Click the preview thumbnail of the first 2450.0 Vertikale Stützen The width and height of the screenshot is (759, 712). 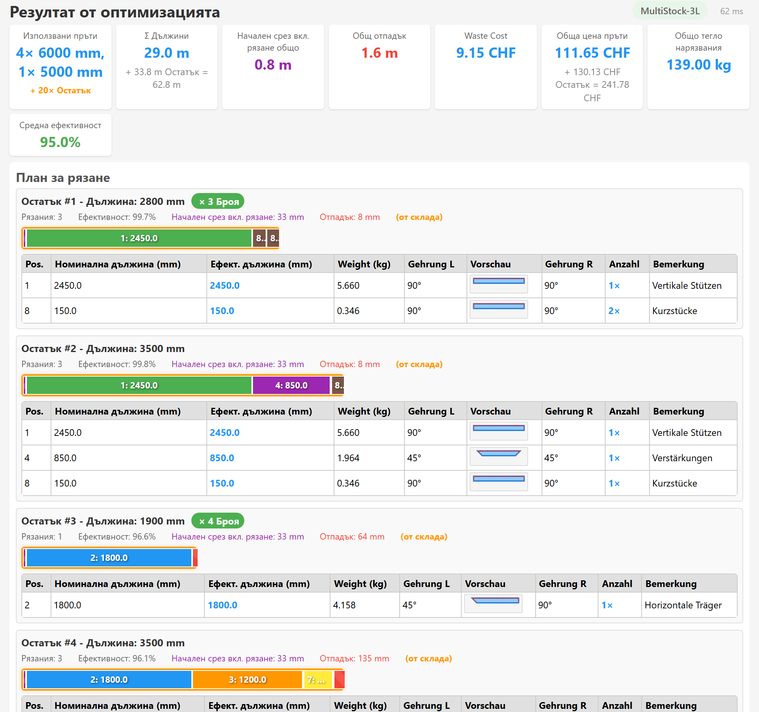(498, 284)
